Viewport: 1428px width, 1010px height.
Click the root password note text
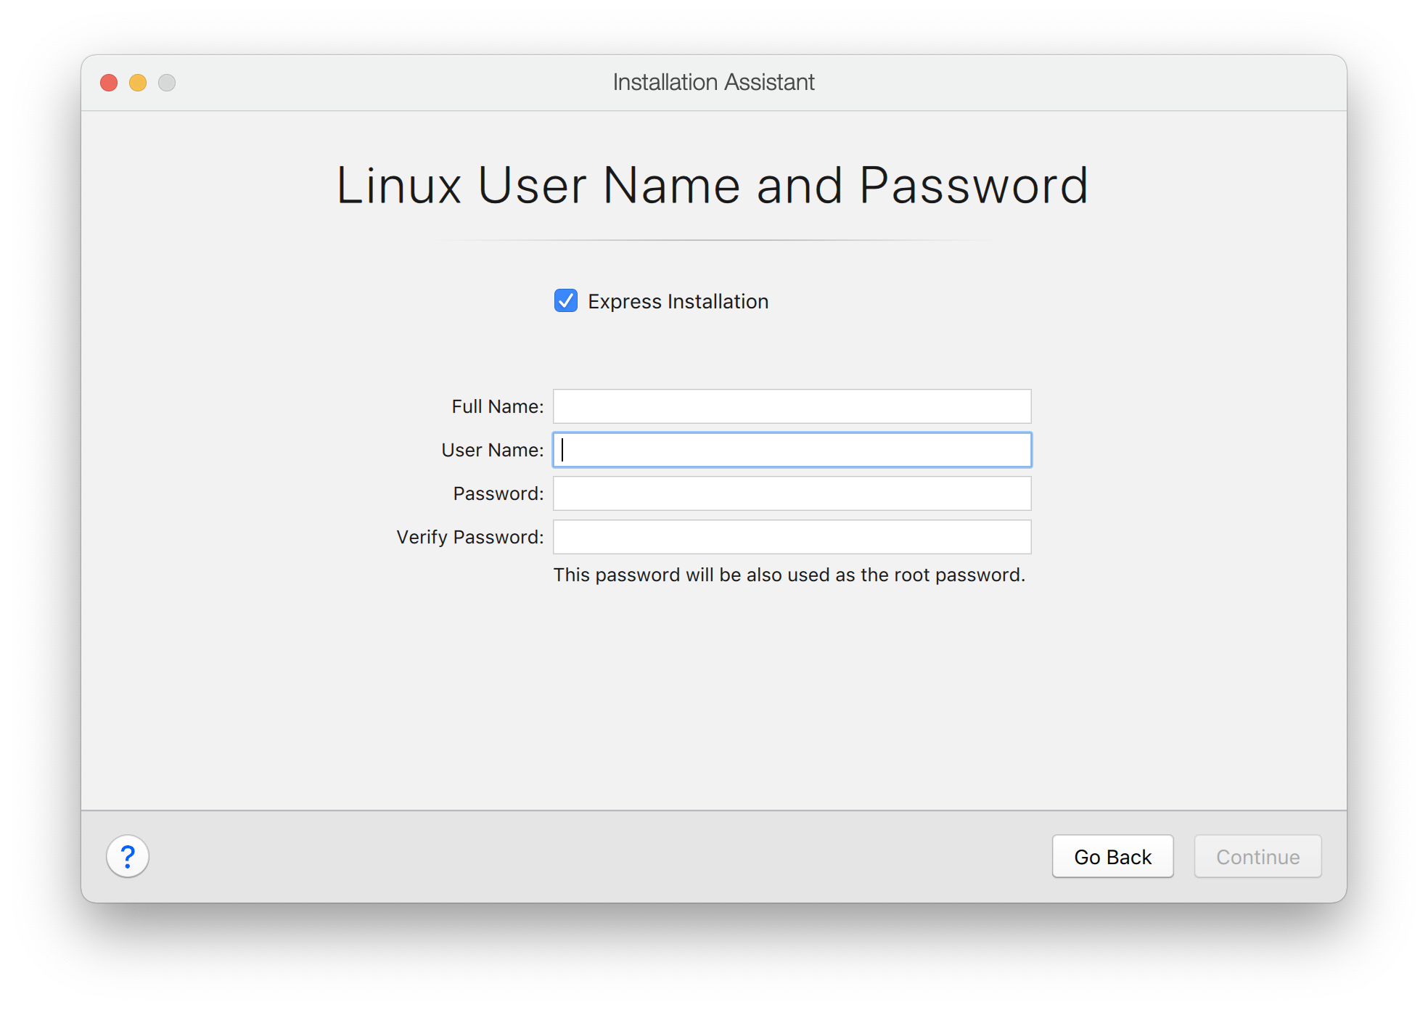[789, 575]
